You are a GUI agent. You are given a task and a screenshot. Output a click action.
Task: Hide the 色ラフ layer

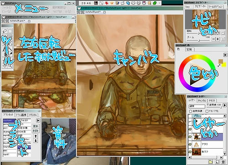tap(190, 152)
